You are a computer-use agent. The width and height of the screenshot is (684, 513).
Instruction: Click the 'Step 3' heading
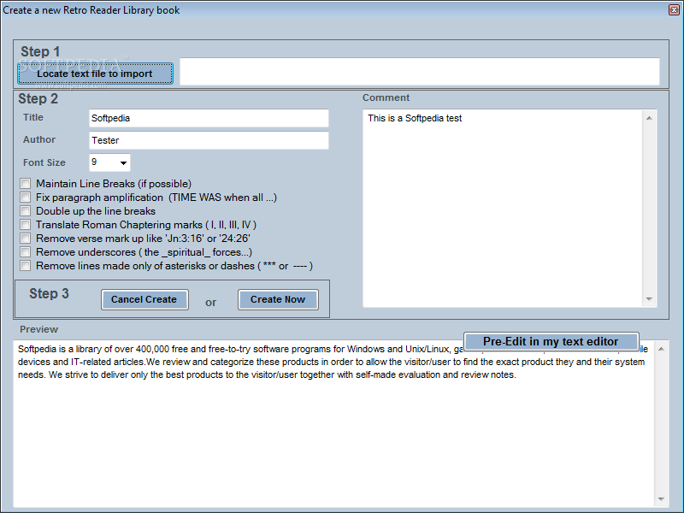coord(49,293)
